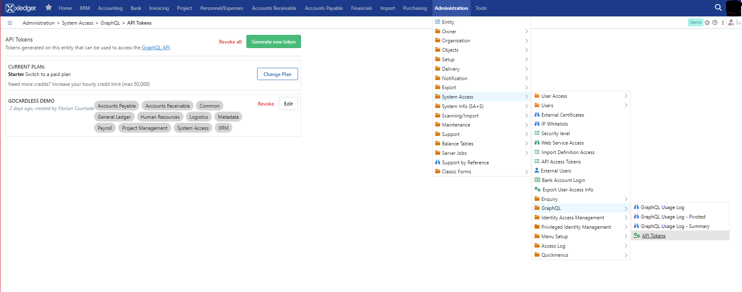Click the Change Plan button
Screen dimensions: 742x292
(x=277, y=74)
